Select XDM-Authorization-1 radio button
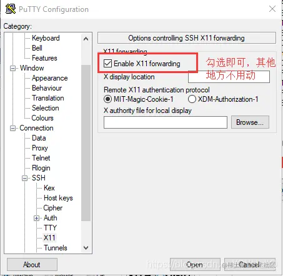The width and height of the screenshot is (283, 276). coord(192,99)
